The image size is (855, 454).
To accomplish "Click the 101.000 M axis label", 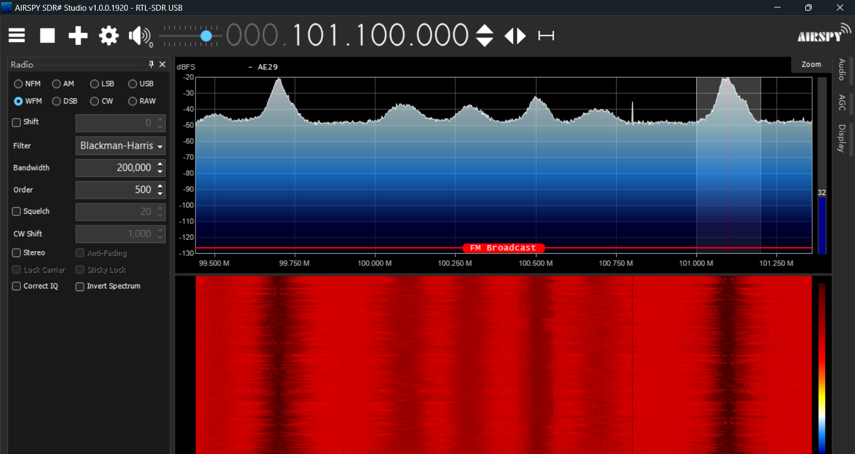I will [696, 263].
